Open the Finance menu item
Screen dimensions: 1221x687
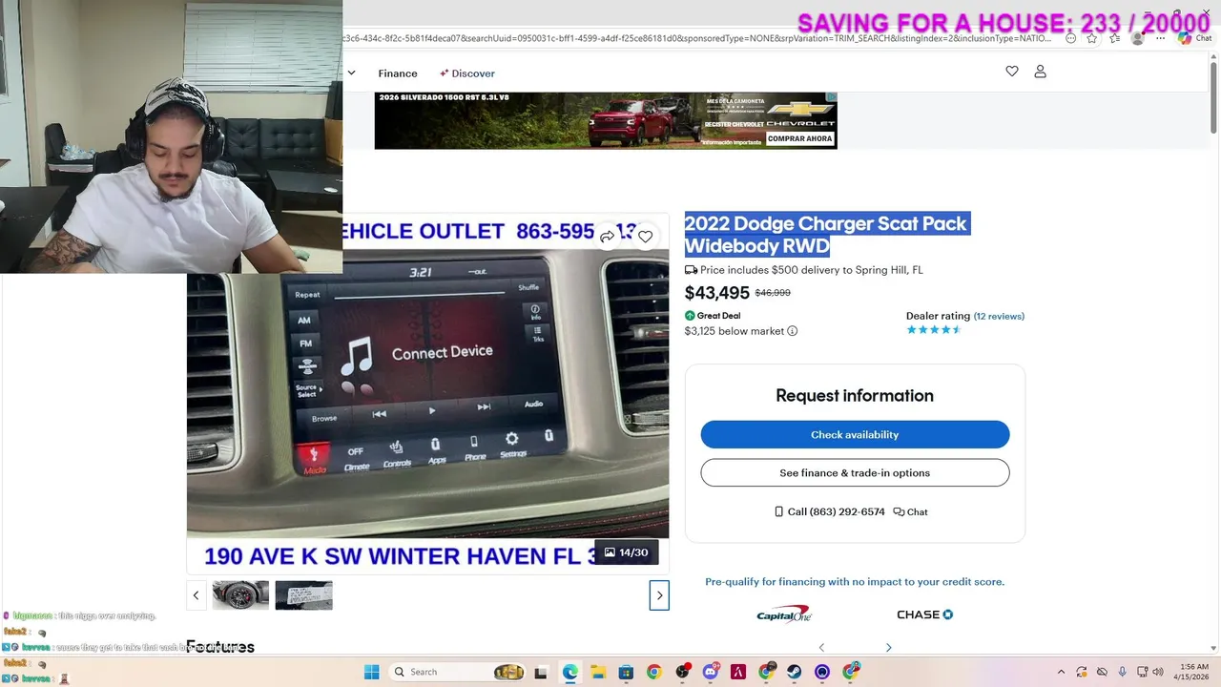[398, 73]
